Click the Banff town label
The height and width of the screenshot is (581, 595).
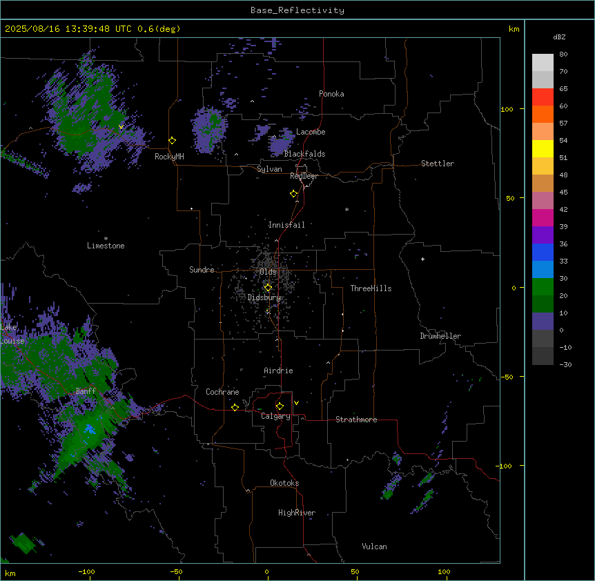tap(86, 391)
